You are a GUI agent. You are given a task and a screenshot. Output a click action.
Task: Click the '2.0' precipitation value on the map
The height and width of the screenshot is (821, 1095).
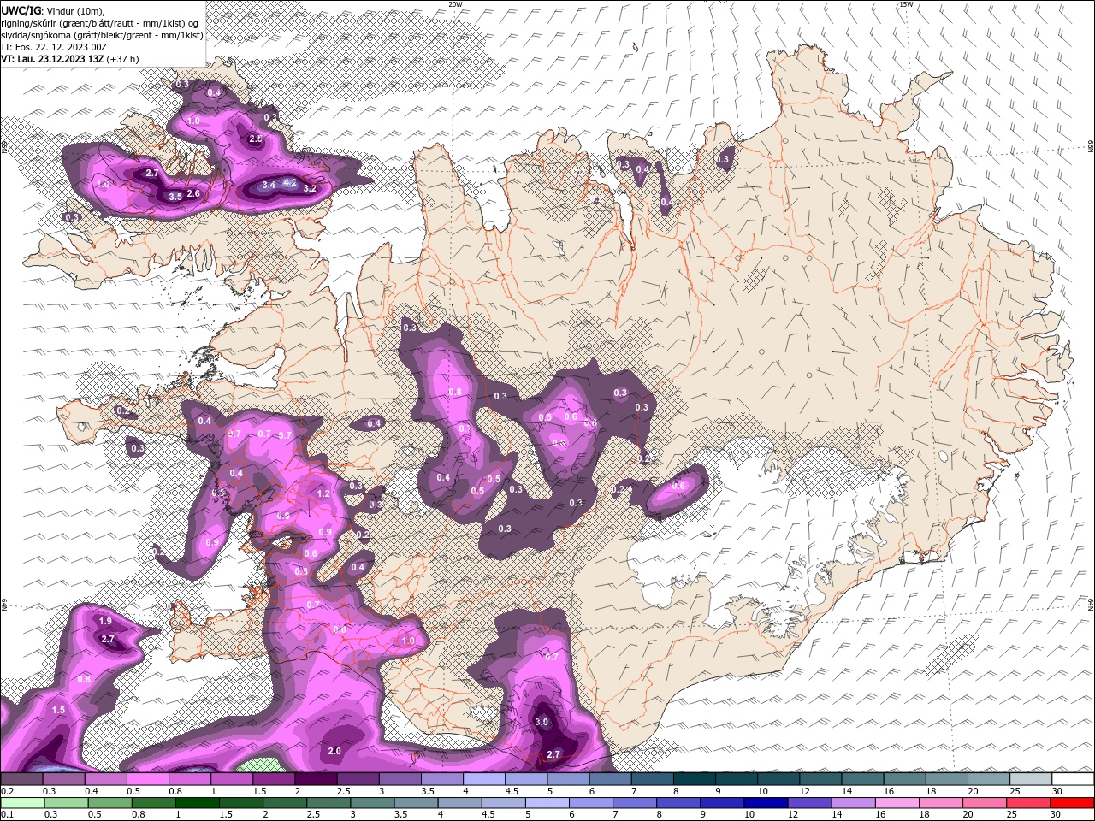(x=334, y=751)
